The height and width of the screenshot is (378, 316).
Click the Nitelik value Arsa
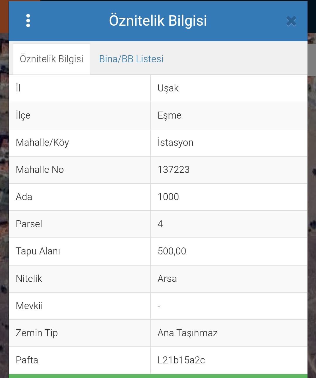[167, 279]
